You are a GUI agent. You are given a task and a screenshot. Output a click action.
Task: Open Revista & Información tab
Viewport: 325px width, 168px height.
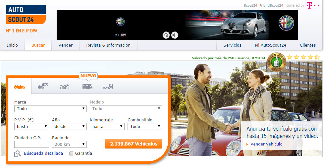click(x=108, y=45)
